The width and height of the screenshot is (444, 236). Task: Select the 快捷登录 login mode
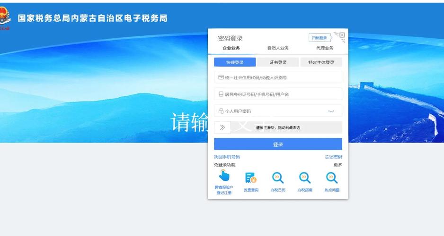pyautogui.click(x=235, y=62)
